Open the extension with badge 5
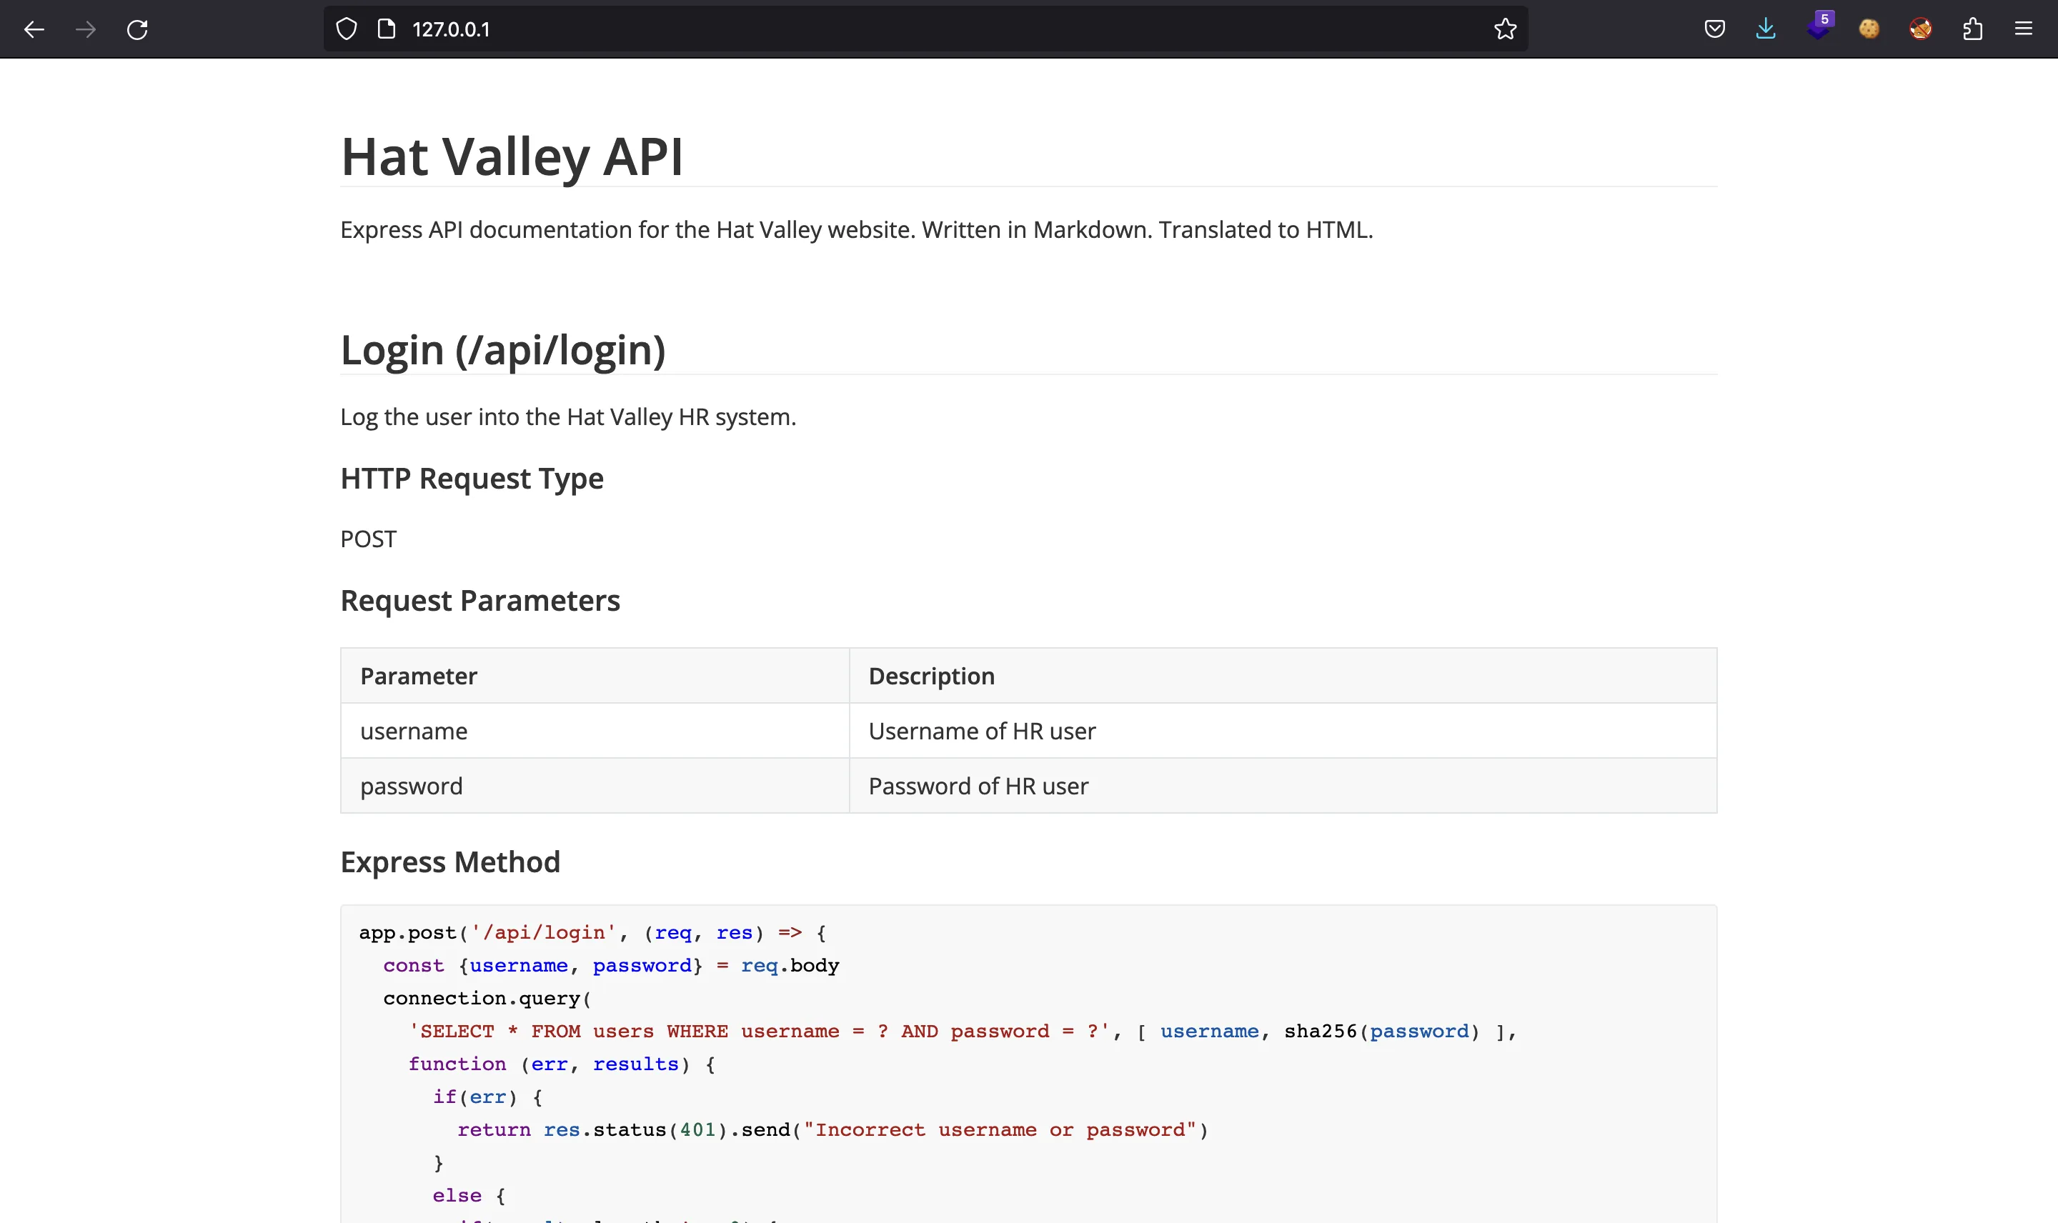The width and height of the screenshot is (2058, 1223). pos(1819,26)
